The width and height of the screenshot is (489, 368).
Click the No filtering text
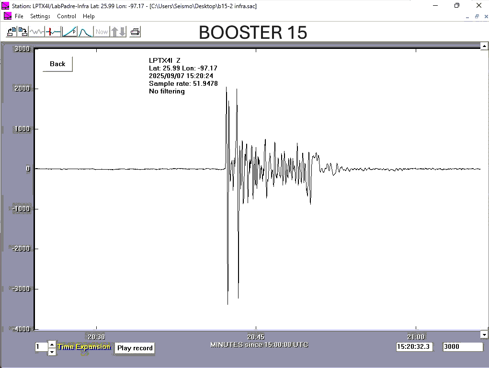167,92
